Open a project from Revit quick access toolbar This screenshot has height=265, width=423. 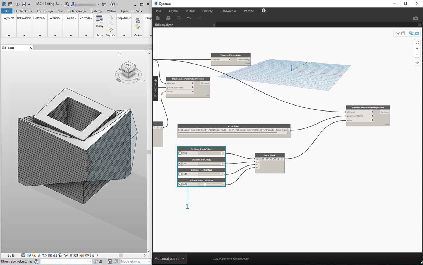click(17, 4)
